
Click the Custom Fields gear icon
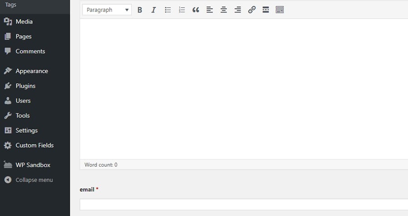pos(8,145)
